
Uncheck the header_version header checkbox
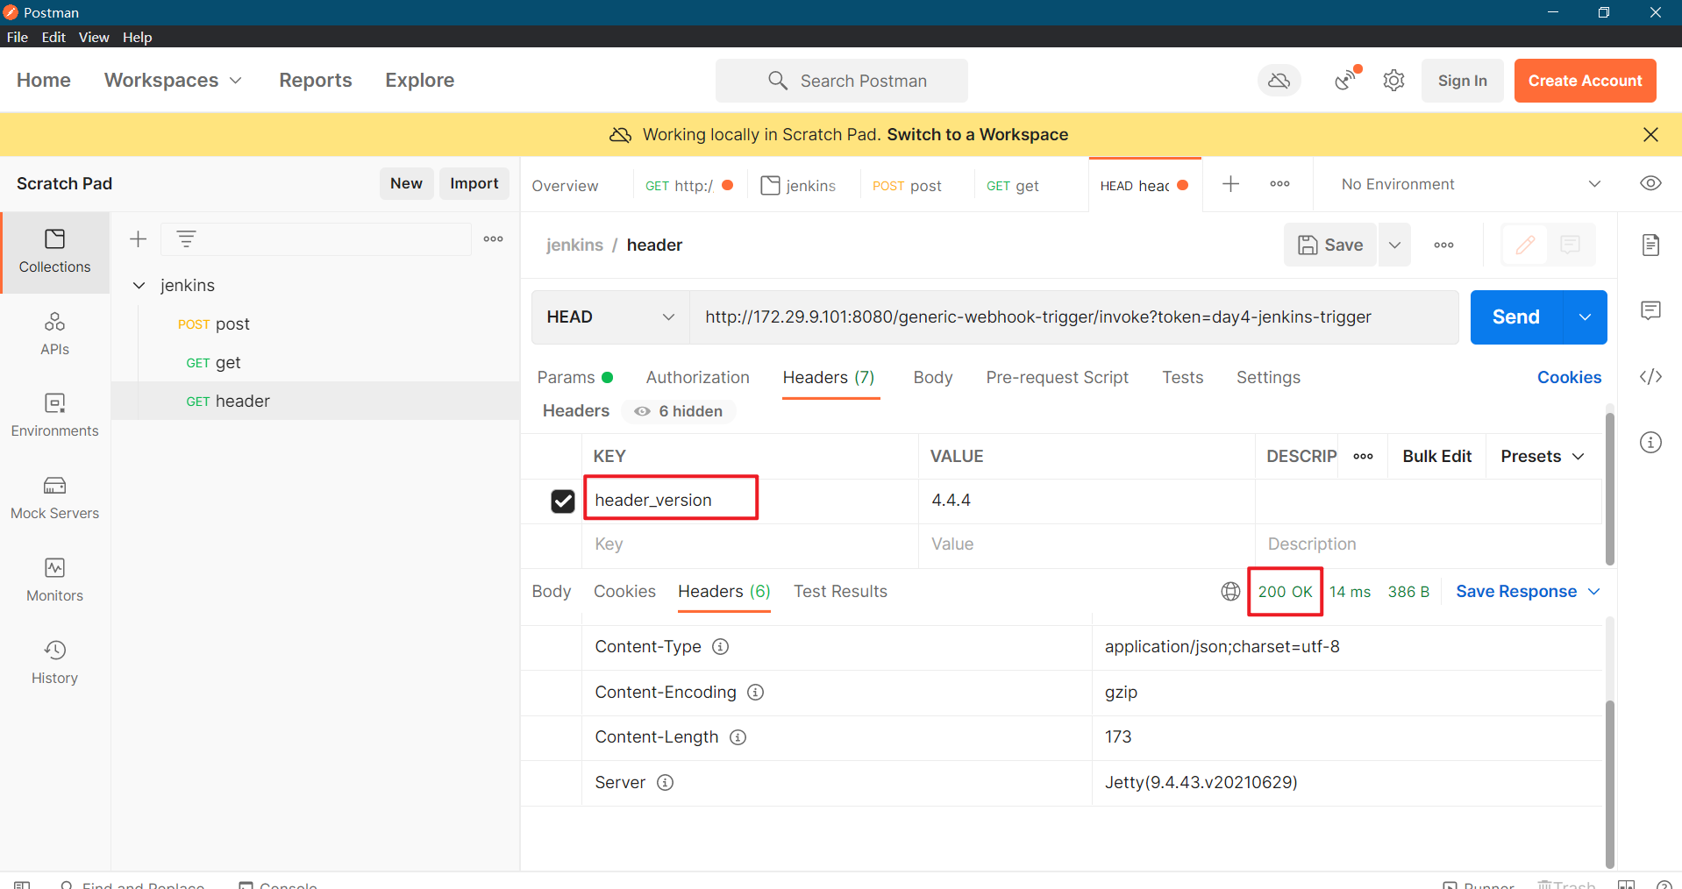563,501
